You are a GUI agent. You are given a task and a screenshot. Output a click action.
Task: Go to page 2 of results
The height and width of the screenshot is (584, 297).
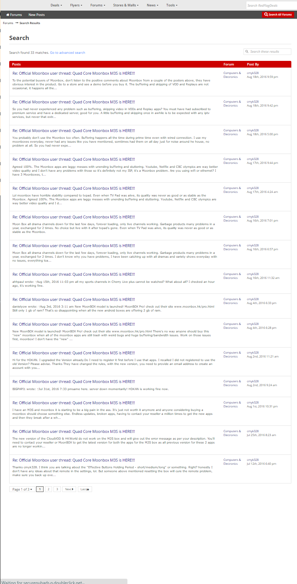[x=48, y=489]
